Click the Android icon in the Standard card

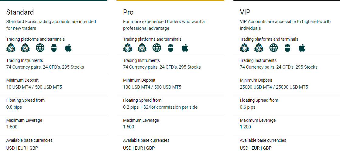[54, 47]
